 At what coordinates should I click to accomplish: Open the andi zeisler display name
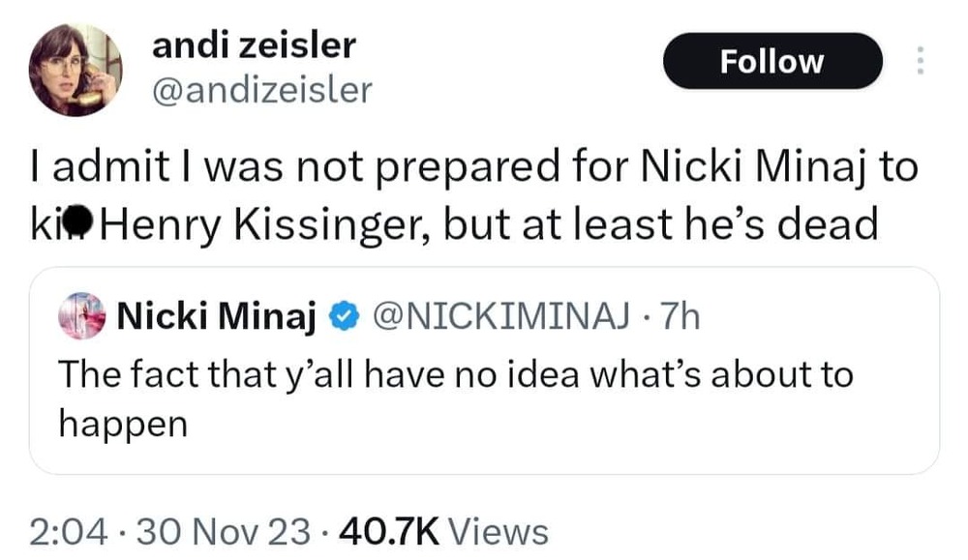coord(255,44)
